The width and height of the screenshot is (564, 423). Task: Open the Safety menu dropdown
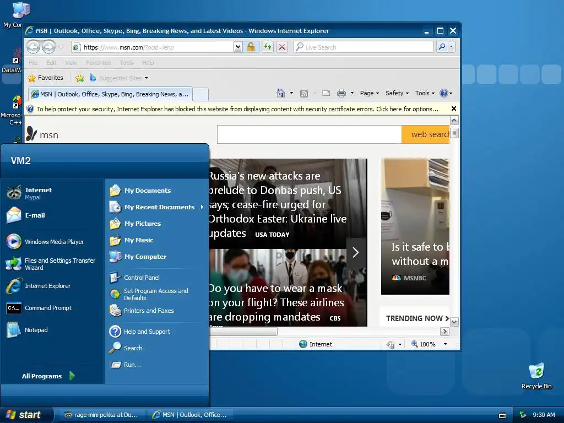(397, 93)
